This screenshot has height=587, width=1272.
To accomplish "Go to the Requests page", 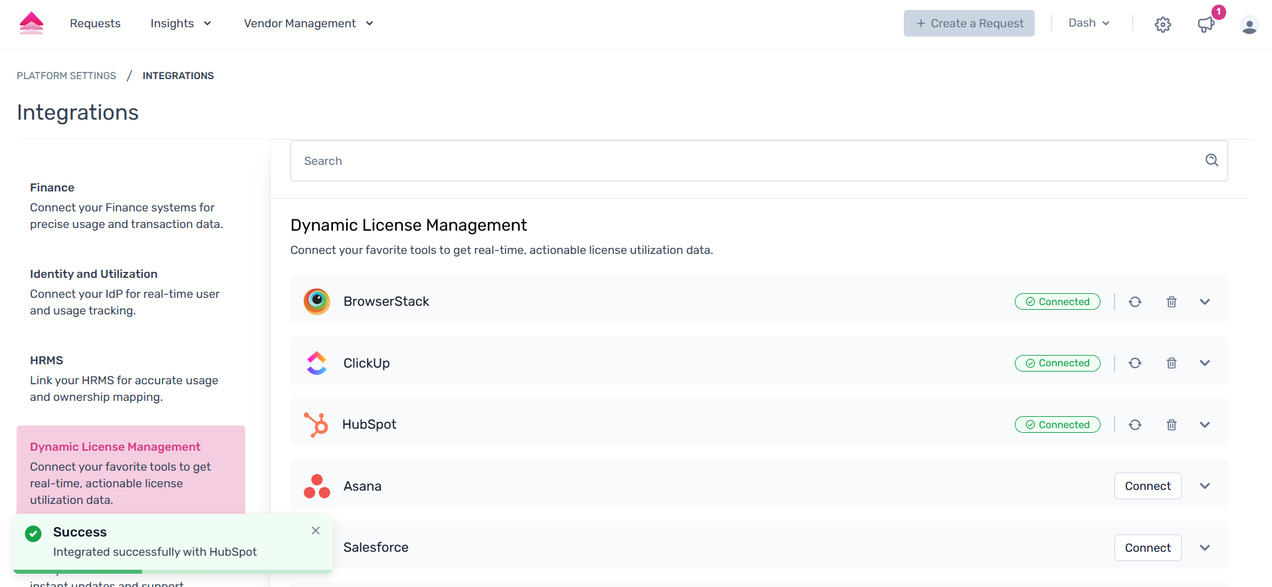I will (x=95, y=23).
